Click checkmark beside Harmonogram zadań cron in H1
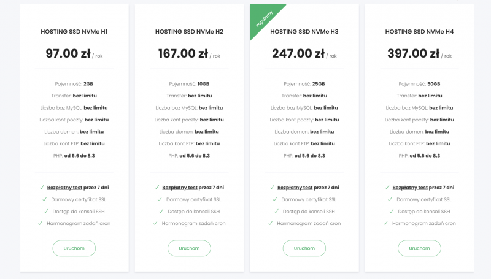This screenshot has height=279, width=491. pos(41,223)
